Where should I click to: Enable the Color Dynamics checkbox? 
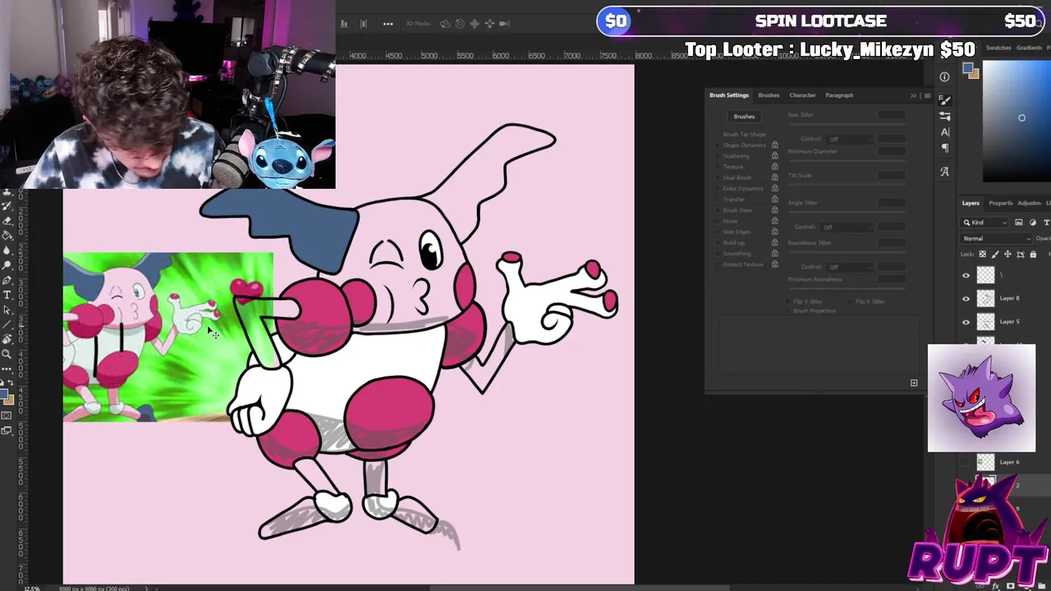pyautogui.click(x=717, y=188)
